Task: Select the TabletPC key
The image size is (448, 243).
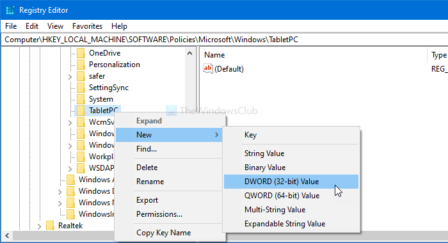Action: (x=104, y=111)
